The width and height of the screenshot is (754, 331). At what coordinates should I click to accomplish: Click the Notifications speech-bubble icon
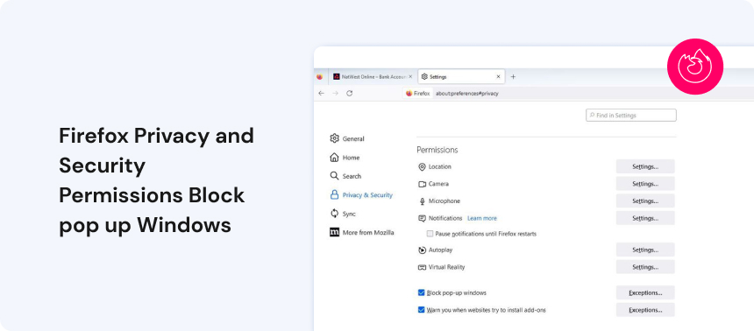(422, 218)
